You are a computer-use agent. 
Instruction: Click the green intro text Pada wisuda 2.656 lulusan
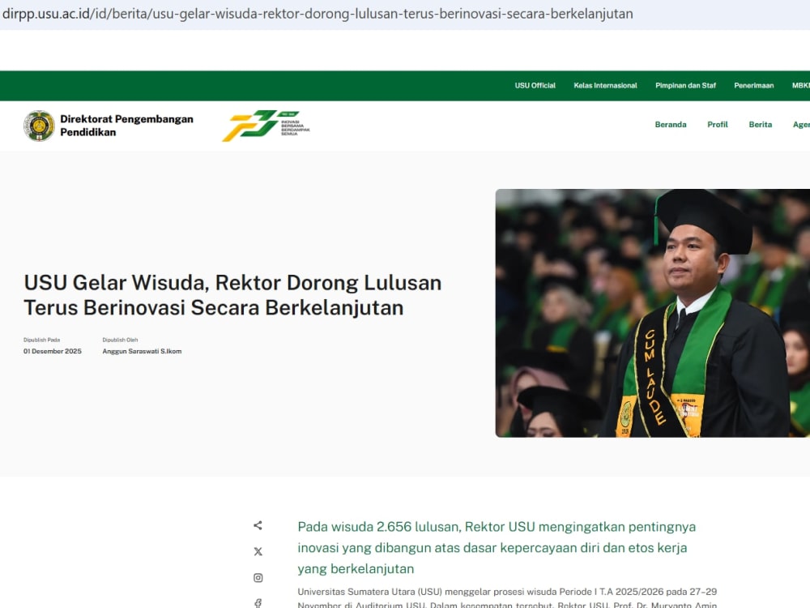click(497, 547)
